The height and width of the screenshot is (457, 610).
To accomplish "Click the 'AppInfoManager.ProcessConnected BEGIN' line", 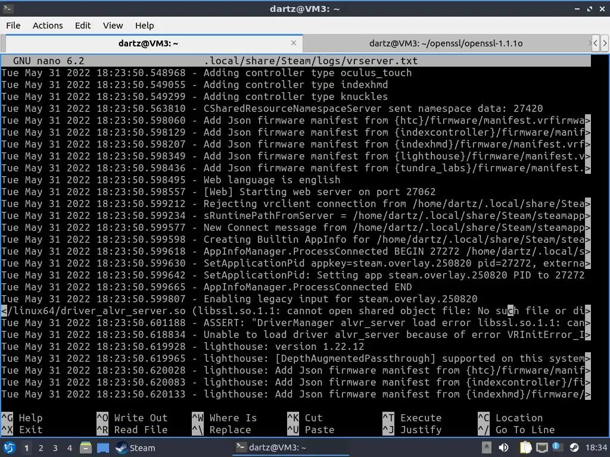I will pos(295,252).
